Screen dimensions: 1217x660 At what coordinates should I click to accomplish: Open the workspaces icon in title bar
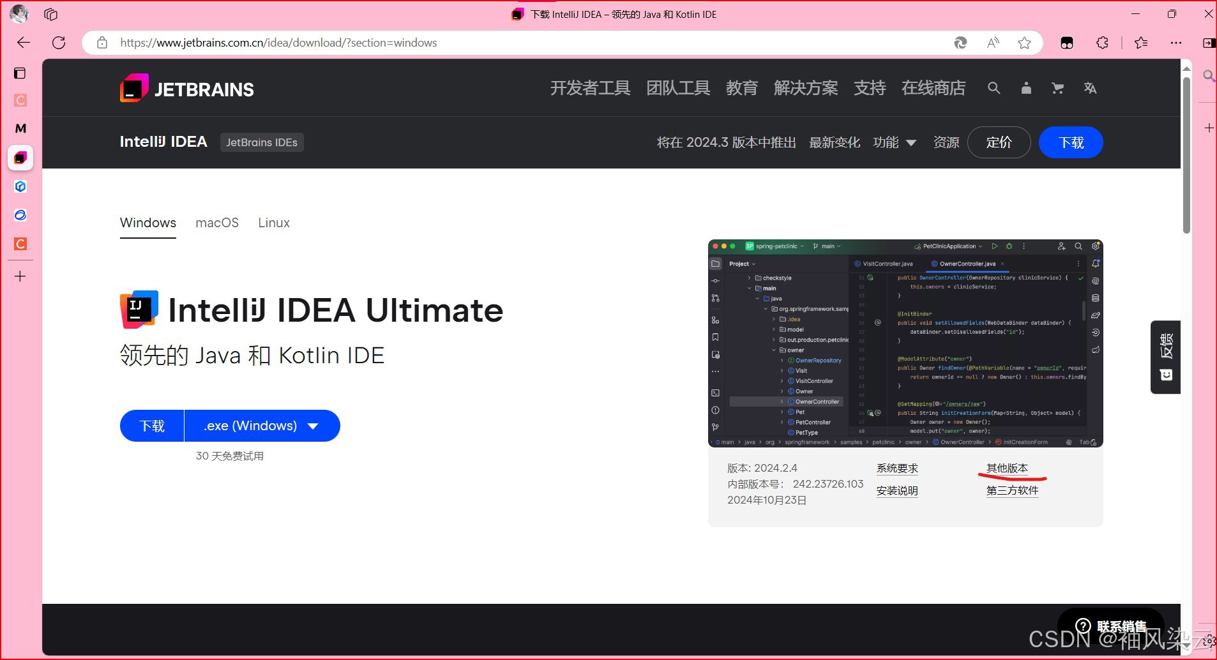click(x=51, y=14)
